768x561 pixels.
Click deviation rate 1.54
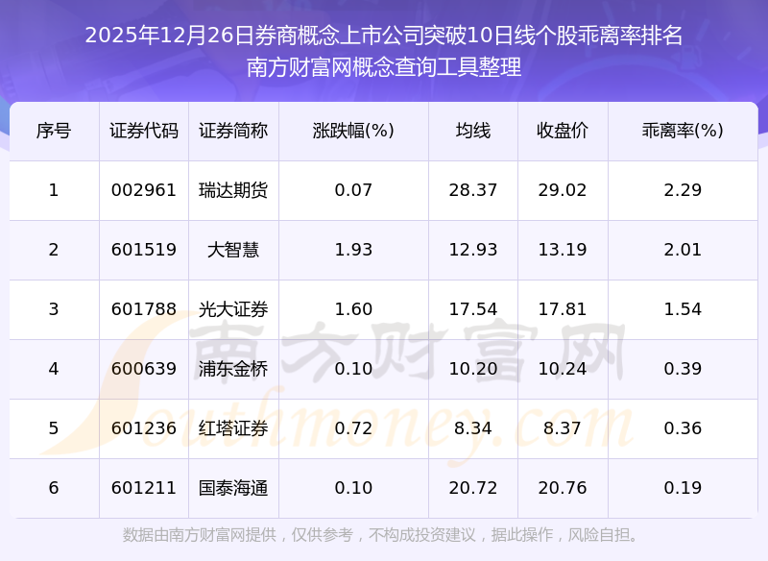[683, 309]
